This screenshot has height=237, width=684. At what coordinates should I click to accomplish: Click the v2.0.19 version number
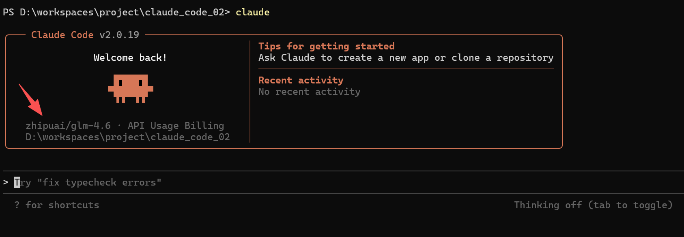(119, 35)
